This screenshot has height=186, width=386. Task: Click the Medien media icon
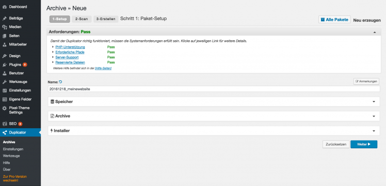(4, 27)
